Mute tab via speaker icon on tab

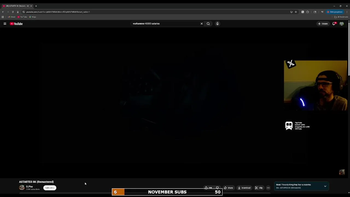(28, 6)
